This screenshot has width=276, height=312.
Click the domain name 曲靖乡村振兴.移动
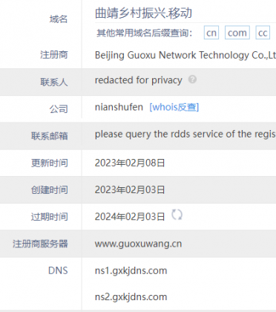pos(143,13)
